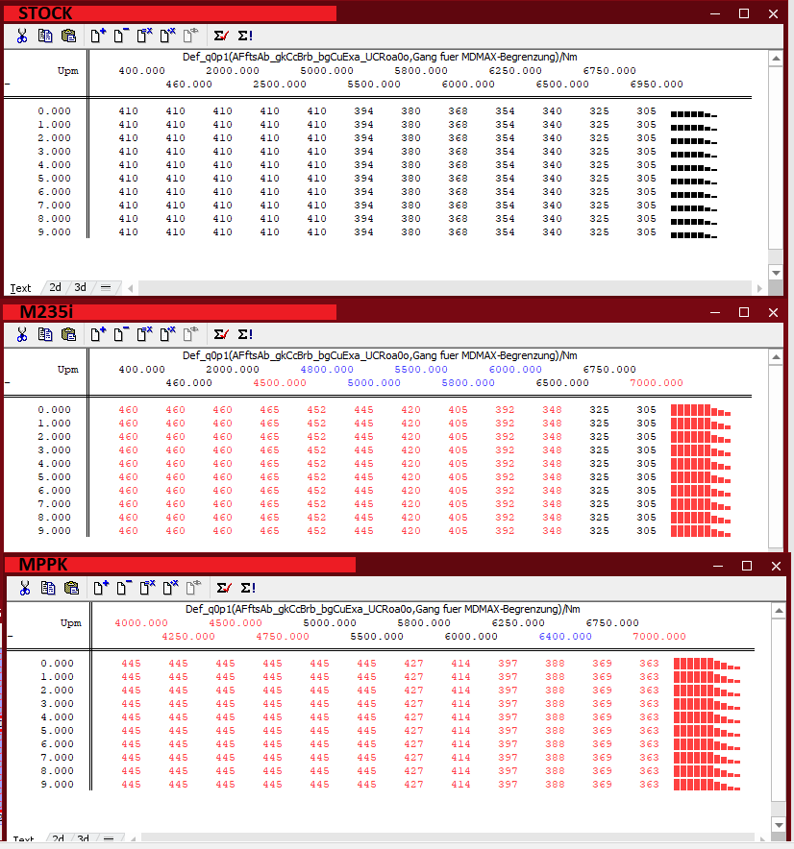Select axis value 2500.000 in STOCK window
The image size is (794, 849).
(280, 85)
